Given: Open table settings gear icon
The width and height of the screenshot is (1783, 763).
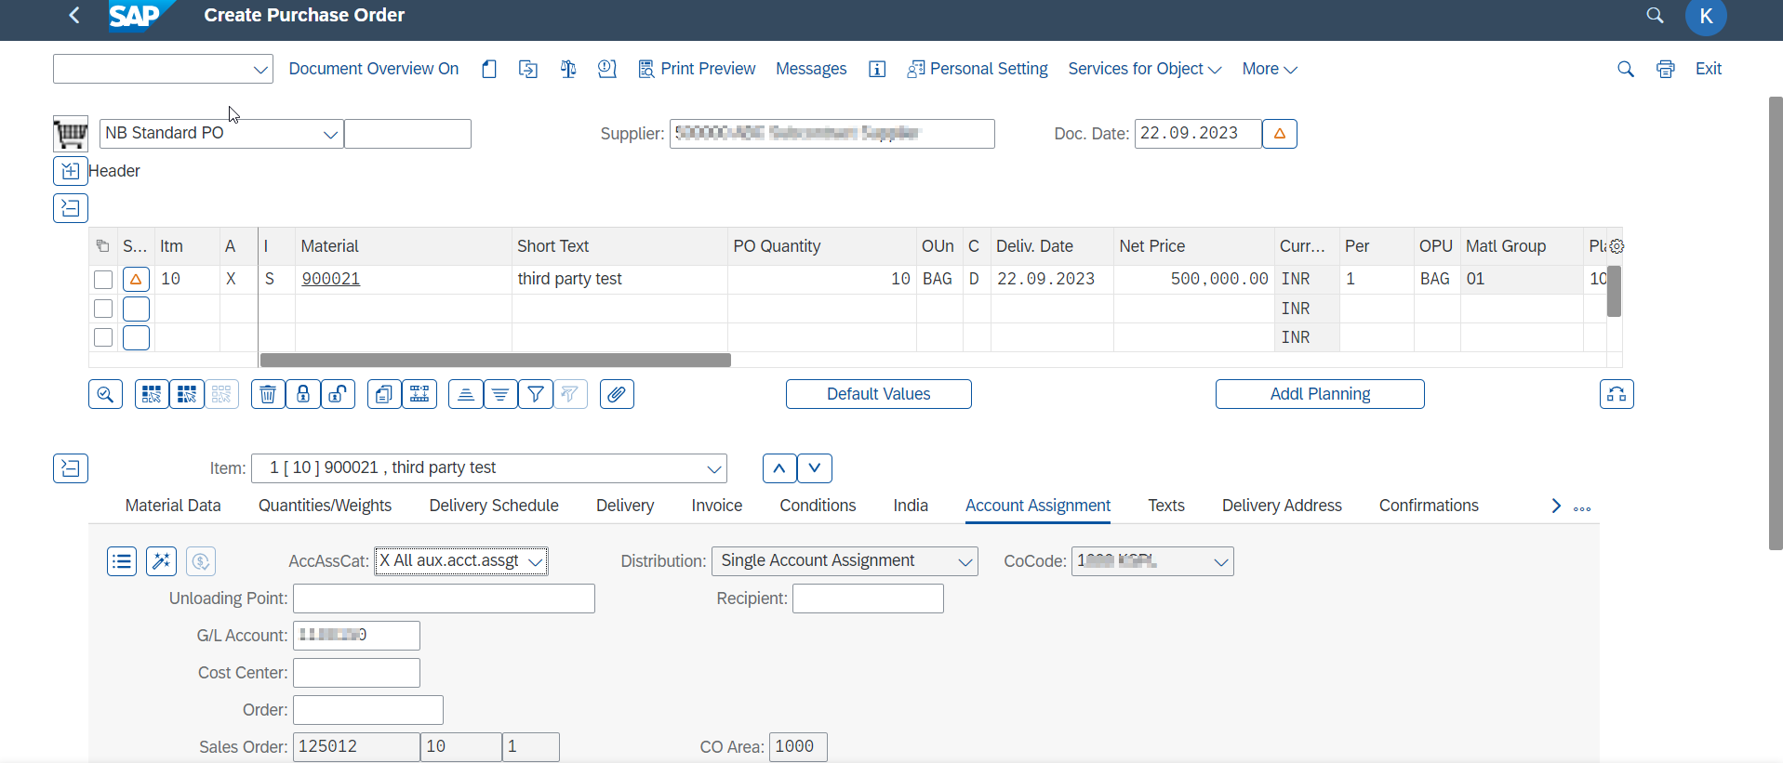Looking at the screenshot, I should pyautogui.click(x=1617, y=246).
